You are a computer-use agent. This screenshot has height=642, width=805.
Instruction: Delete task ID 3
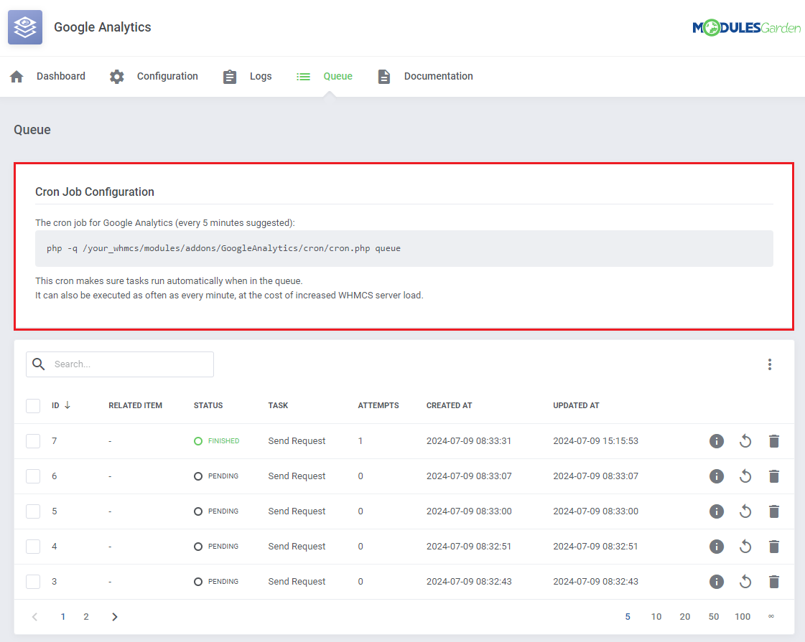click(x=774, y=582)
